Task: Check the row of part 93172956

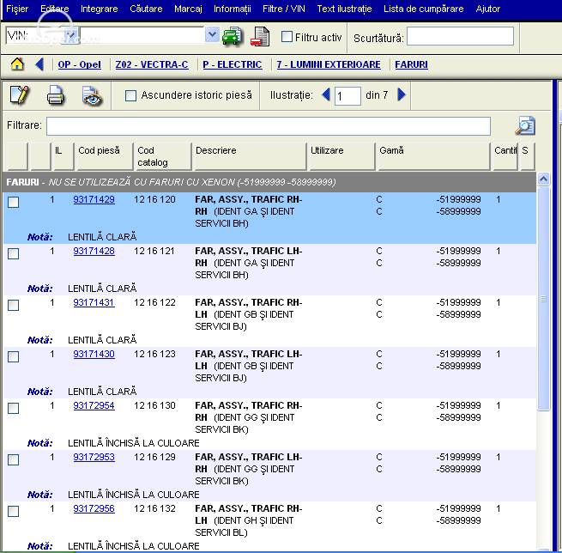Action: click(13, 512)
